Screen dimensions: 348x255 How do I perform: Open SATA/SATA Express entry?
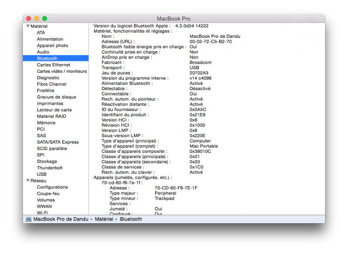[x=58, y=142]
